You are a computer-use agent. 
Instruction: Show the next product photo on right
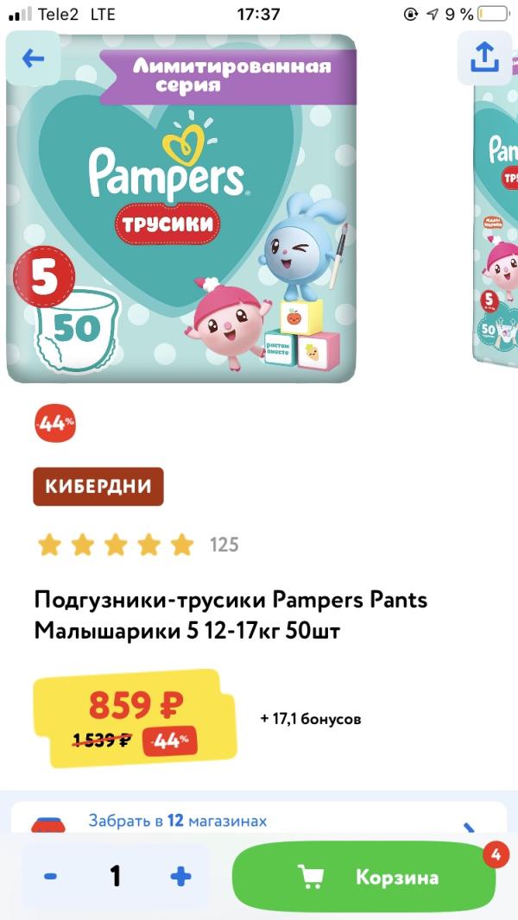coord(495,208)
